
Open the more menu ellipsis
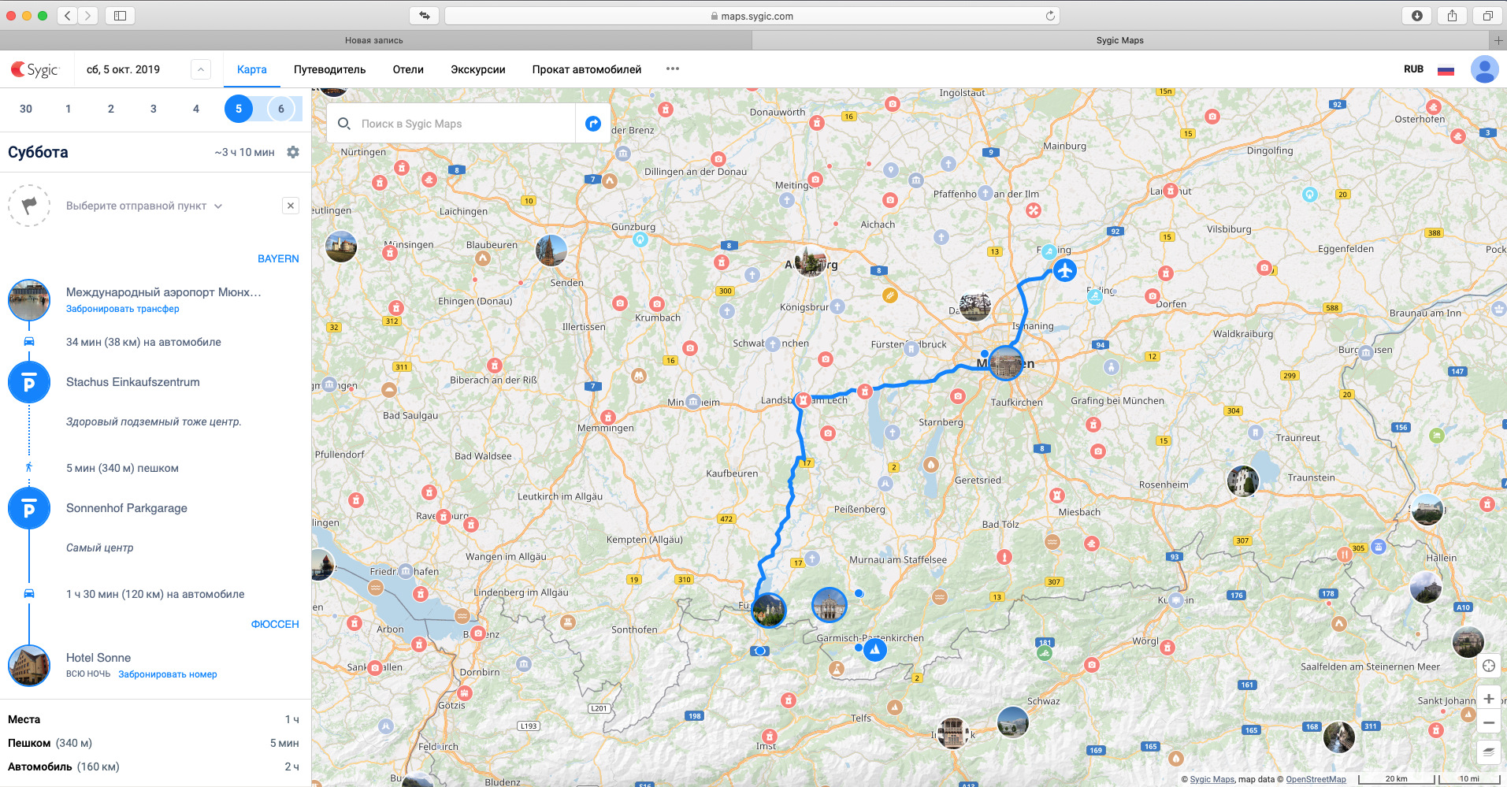pyautogui.click(x=672, y=69)
